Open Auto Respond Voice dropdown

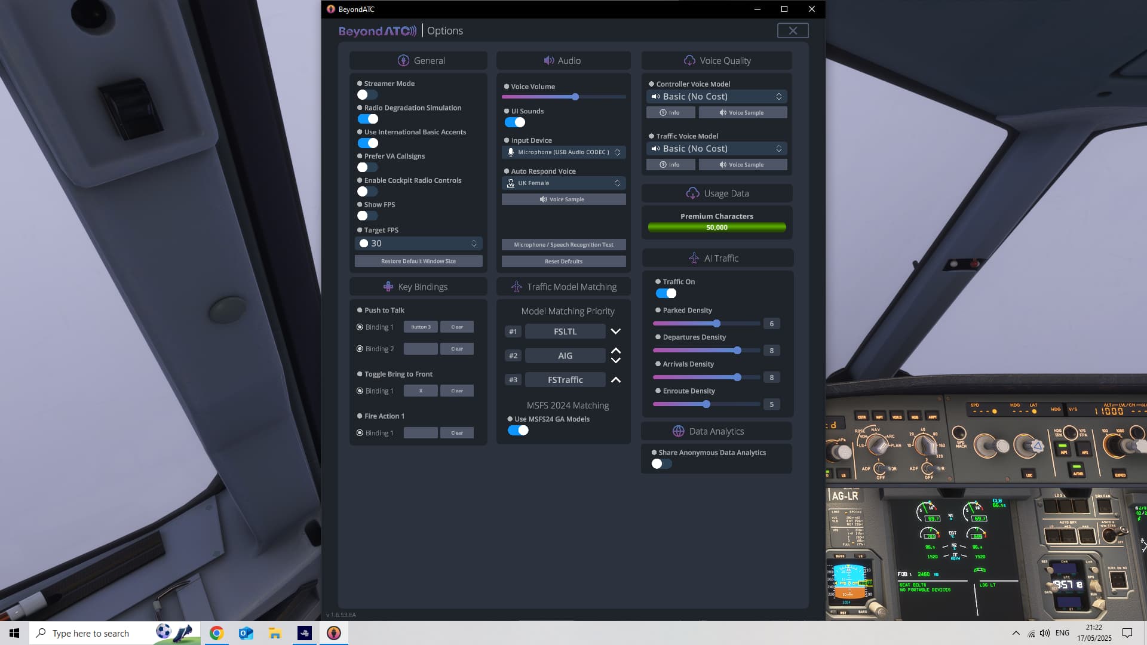563,183
